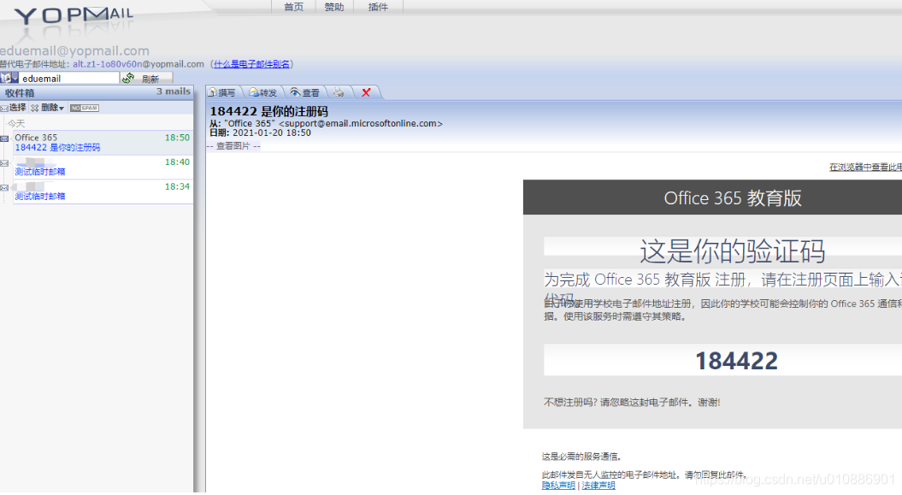902x495 pixels.
Task: Click the 184422 verification code text
Action: coord(736,361)
